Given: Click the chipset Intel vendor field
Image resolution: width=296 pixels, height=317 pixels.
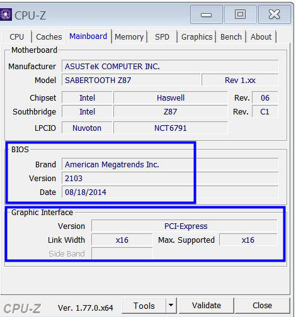Looking at the screenshot, I should coord(87,97).
